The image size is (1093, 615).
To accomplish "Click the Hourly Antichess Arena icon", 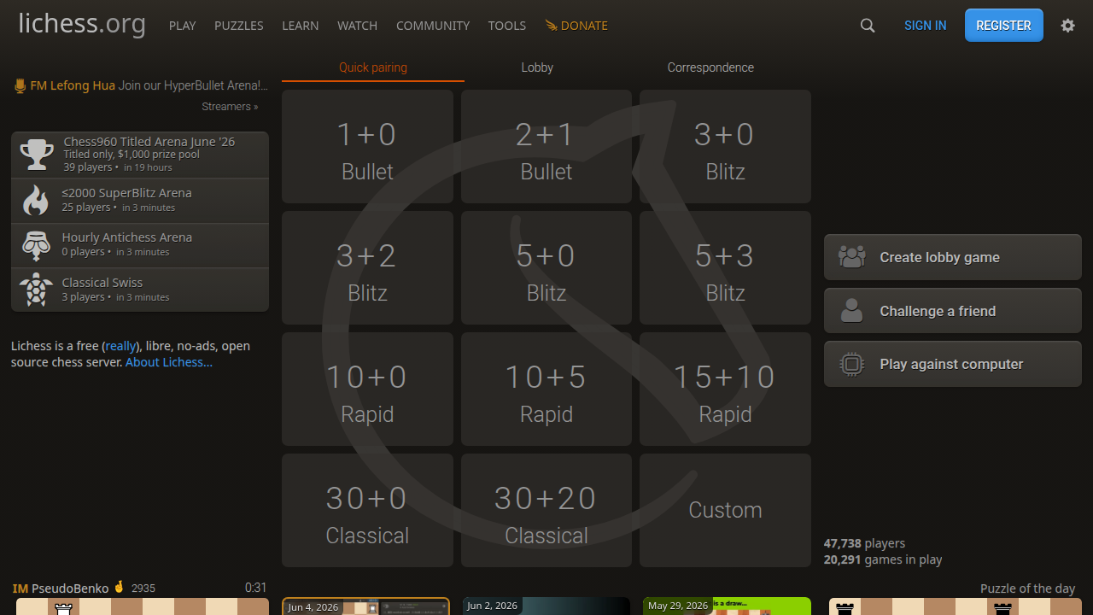I will click(36, 245).
